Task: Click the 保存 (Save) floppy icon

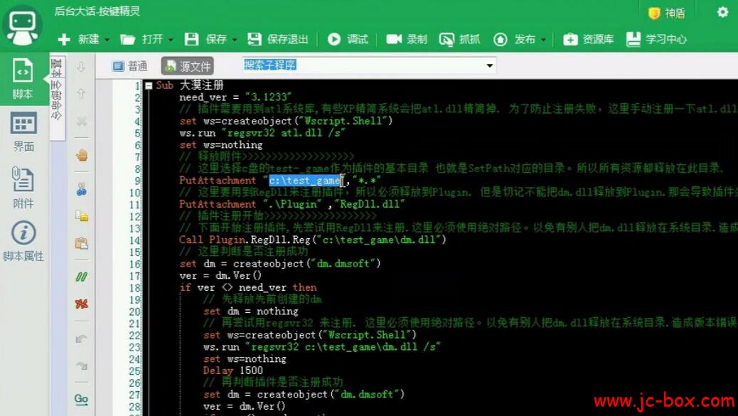Action: coord(191,39)
